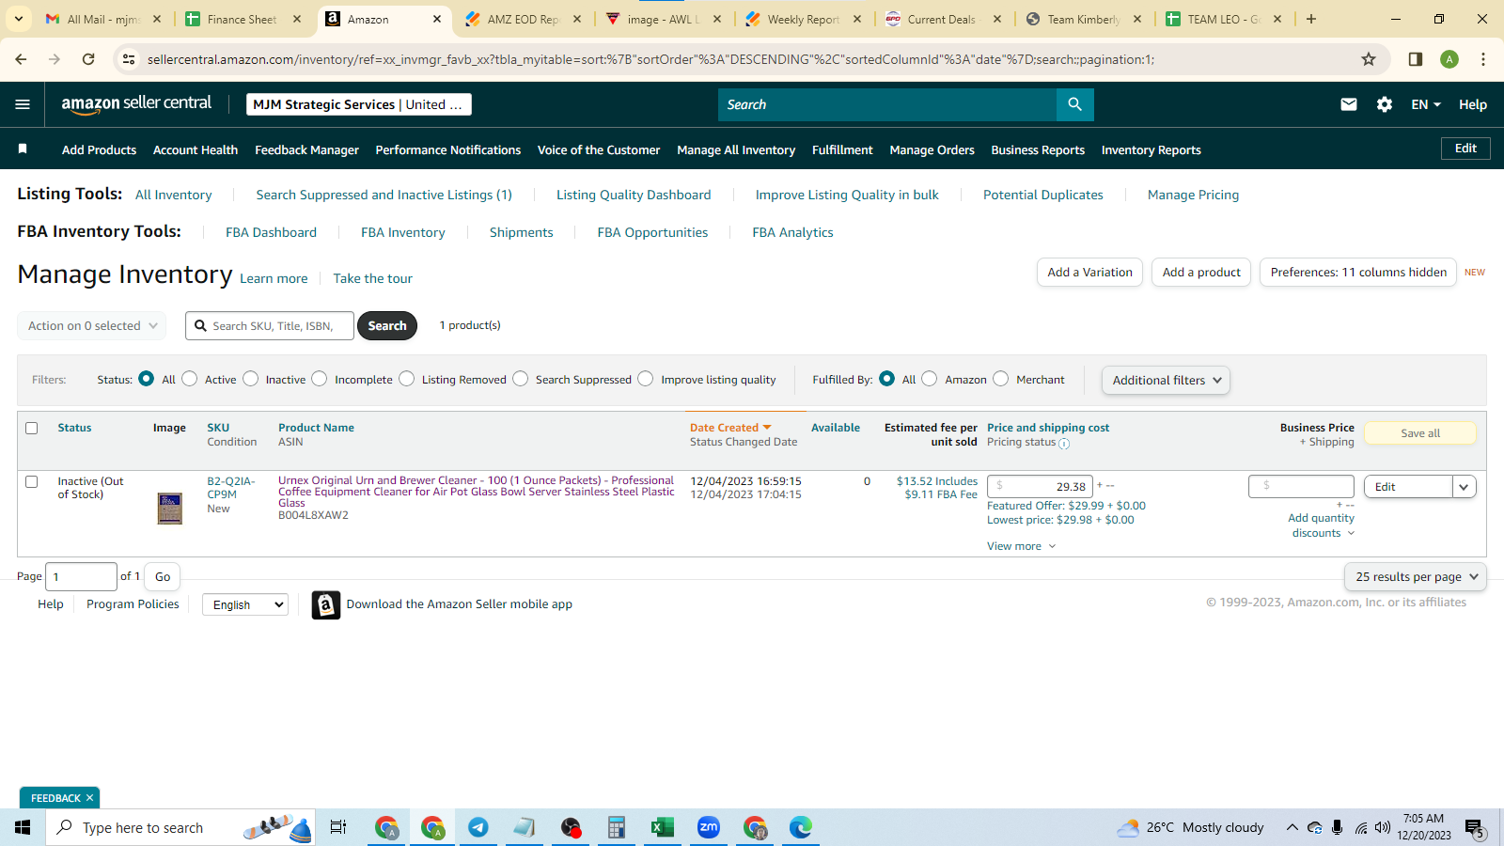Select the Incomplete status filter
Viewport: 1504px width, 846px height.
click(x=320, y=379)
